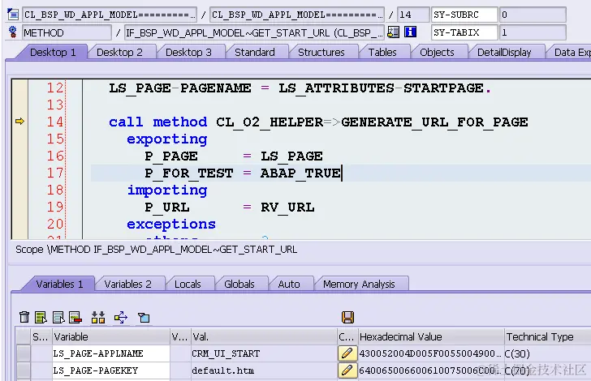Click the pencil change icon for LS_PAGE-APPLNAME

coord(347,353)
